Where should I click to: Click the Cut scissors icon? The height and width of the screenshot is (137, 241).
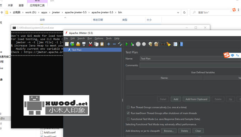[x=90, y=44]
